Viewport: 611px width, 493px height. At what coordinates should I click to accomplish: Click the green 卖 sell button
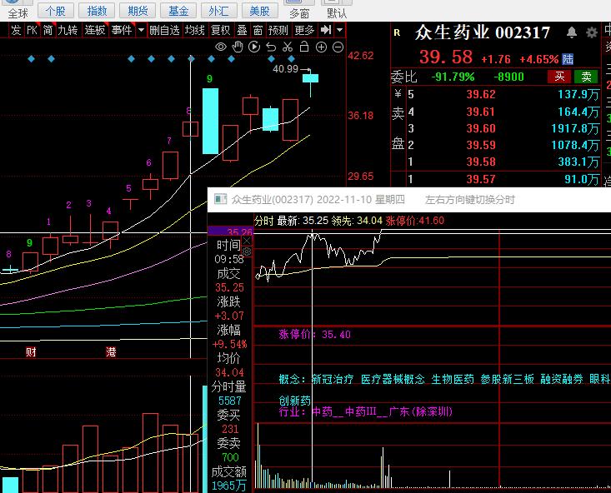click(x=586, y=77)
